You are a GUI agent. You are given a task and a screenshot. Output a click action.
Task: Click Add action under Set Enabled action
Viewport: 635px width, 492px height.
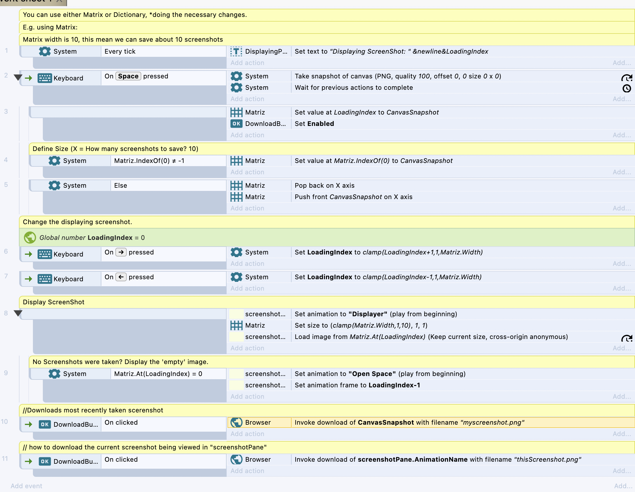click(247, 135)
